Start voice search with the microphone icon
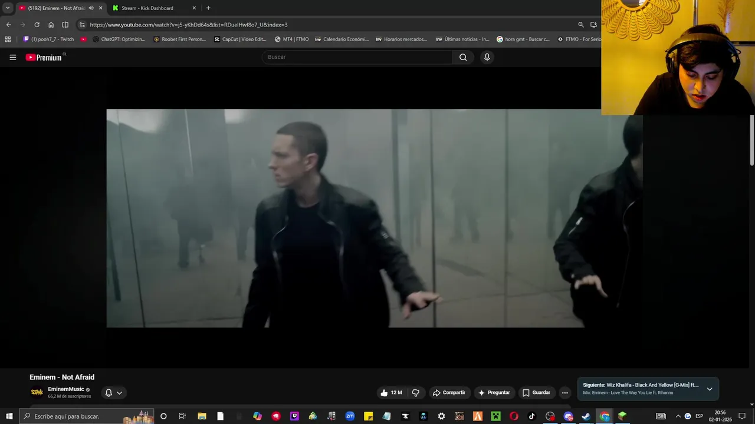755x424 pixels. click(487, 57)
